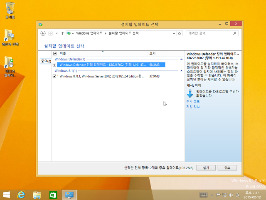This screenshot has height=200, width=266.
Task: Open the touch keyboard from the taskbar
Action: 204,195
